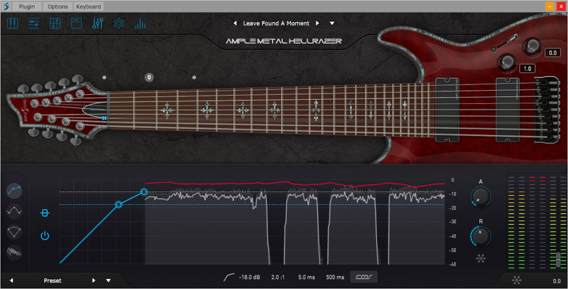568x289 pixels.
Task: Click the capo position 0 indicator
Action: [149, 77]
